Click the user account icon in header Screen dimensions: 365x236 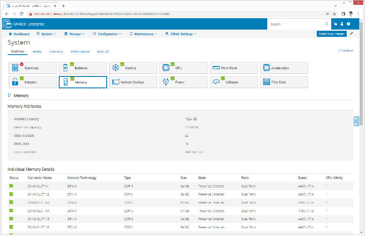(342, 24)
